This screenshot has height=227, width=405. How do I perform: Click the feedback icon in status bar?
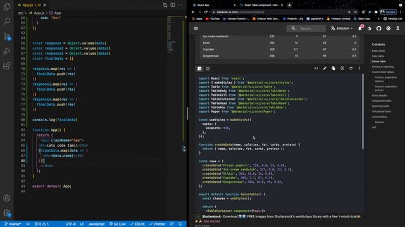[171, 224]
